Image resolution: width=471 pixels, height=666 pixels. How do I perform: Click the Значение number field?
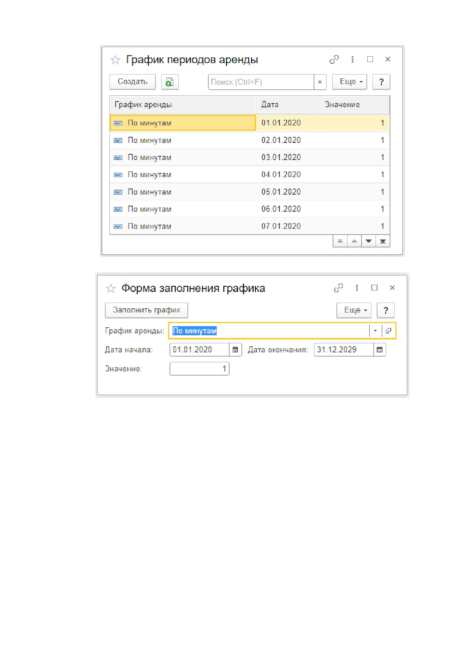pyautogui.click(x=200, y=369)
